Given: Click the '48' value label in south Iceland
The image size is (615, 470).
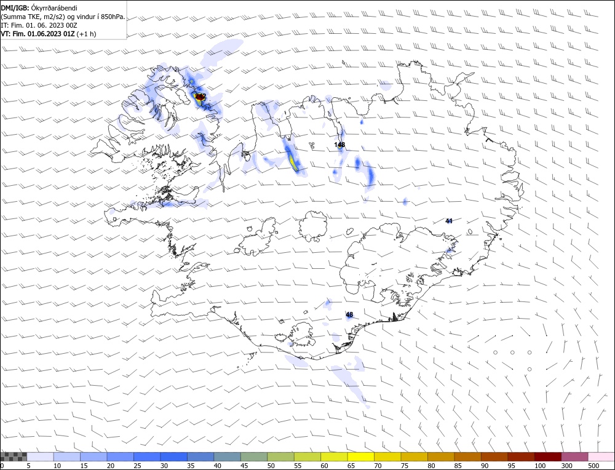Looking at the screenshot, I should (349, 314).
